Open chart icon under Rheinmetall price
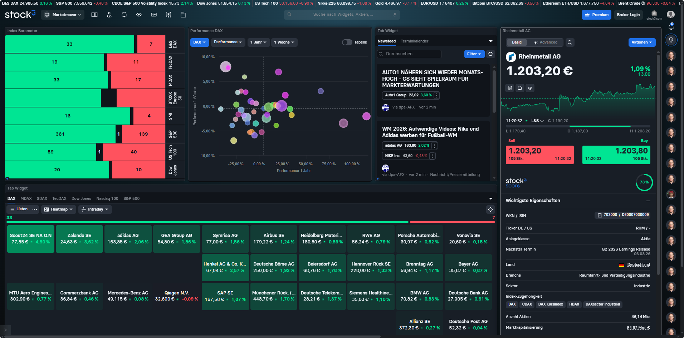Screen dimensions: 684x338 tap(510, 88)
